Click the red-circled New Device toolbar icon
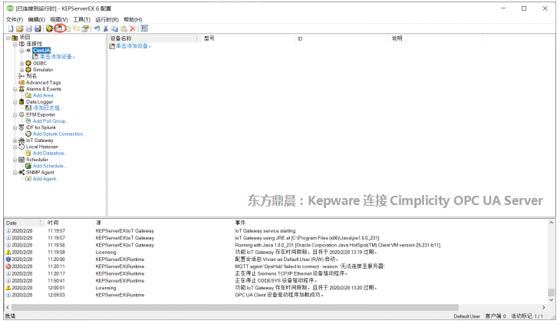The width and height of the screenshot is (560, 324). [59, 28]
